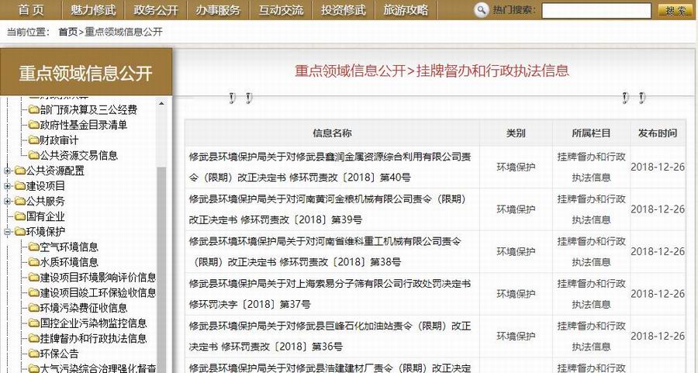This screenshot has width=698, height=373.
Task: Click folder icon beside 空气环境信息
Action: [x=34, y=247]
